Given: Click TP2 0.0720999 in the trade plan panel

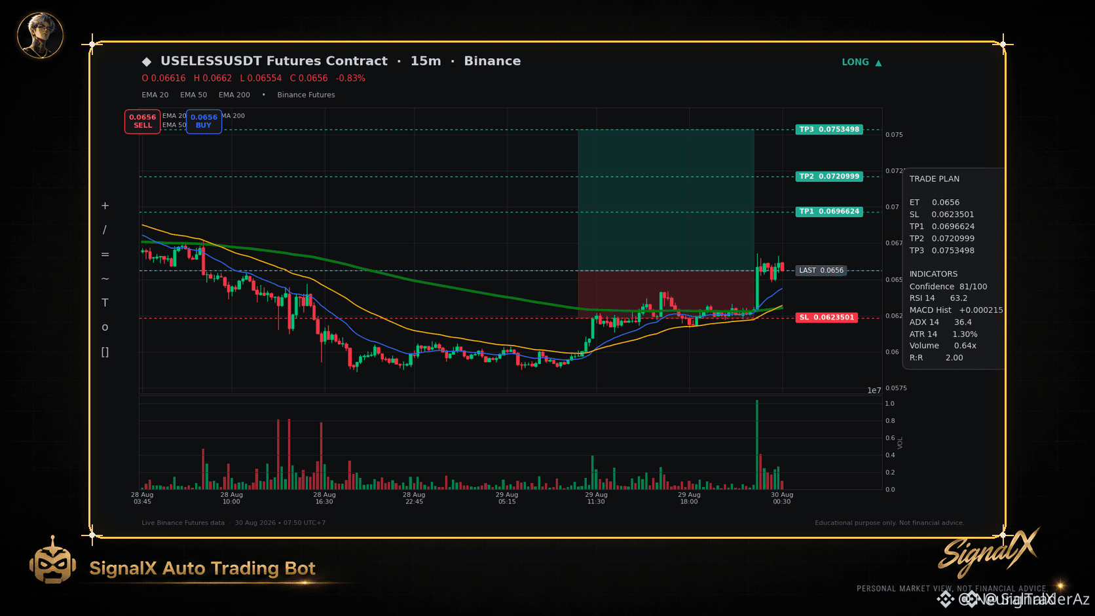Looking at the screenshot, I should point(942,239).
